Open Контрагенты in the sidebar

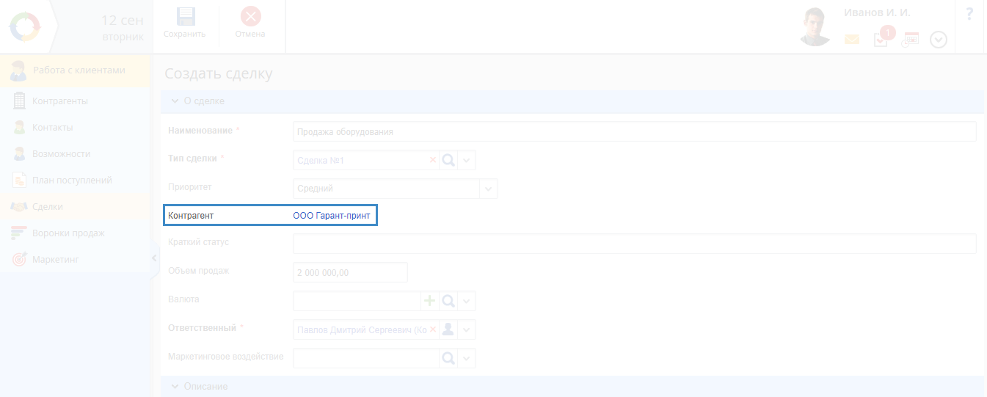click(59, 101)
